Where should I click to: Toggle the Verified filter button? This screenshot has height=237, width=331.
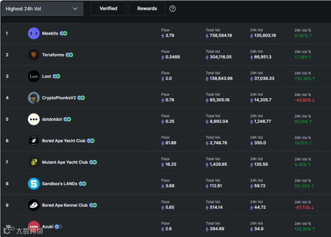tap(108, 9)
